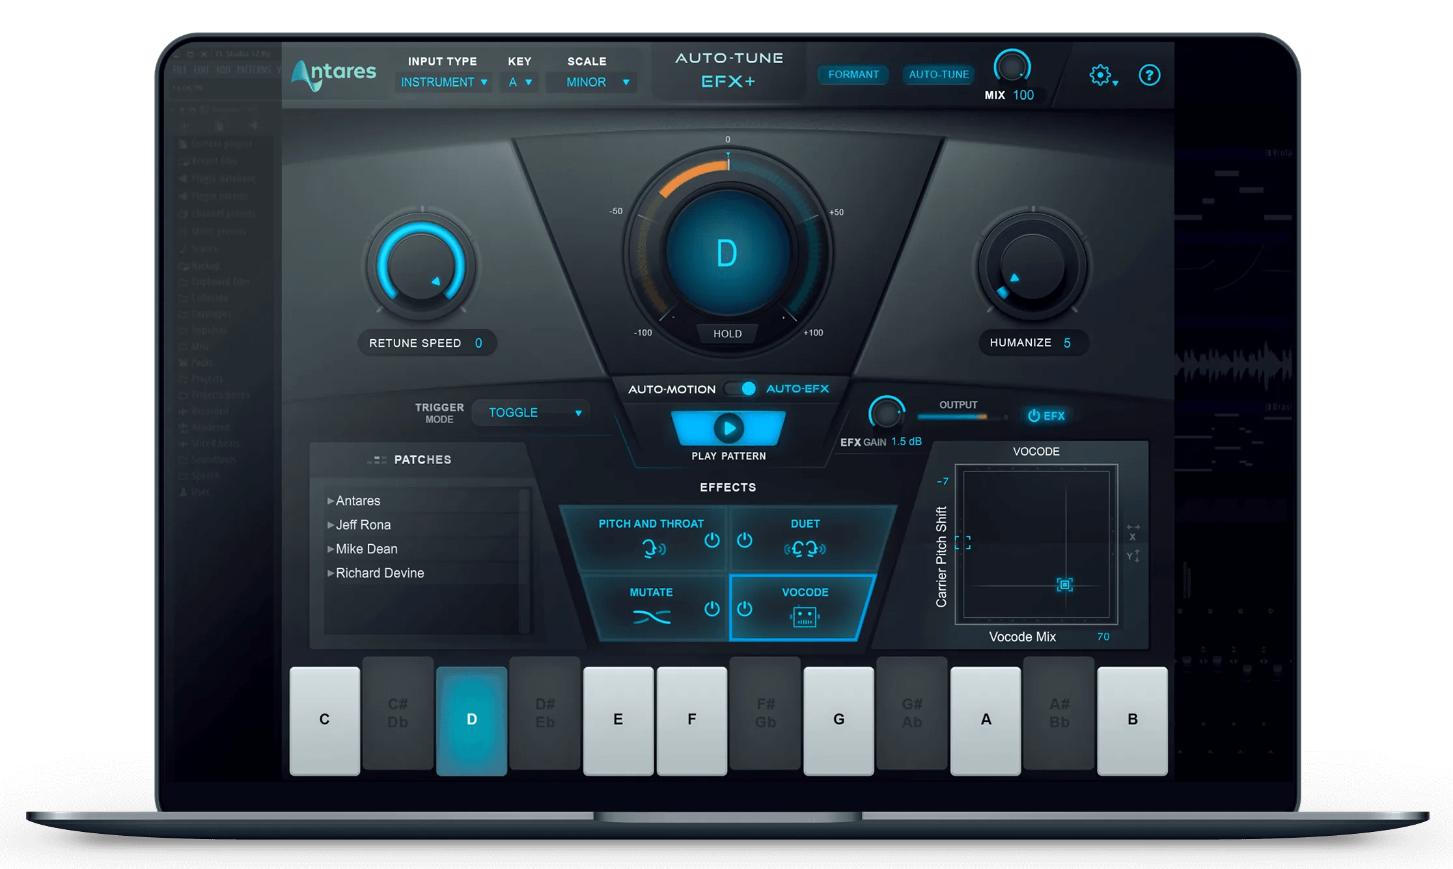Switch the Auto-Motion / Auto-EFX toggle

(741, 389)
